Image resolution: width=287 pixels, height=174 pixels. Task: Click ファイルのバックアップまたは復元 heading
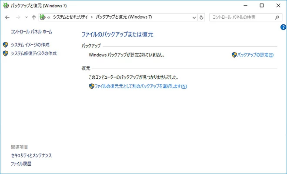[117, 34]
